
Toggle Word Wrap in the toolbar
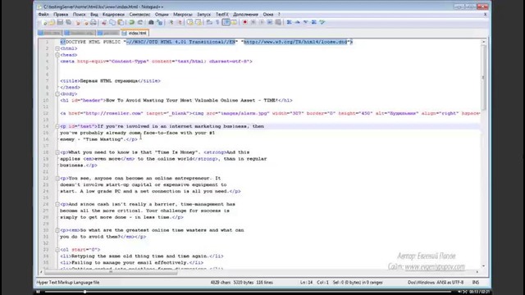pyautogui.click(x=209, y=22)
